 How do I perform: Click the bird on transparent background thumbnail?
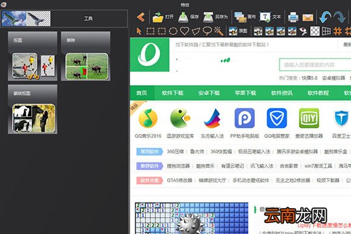[x=38, y=19]
